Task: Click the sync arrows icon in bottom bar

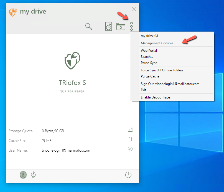Action: tap(33, 175)
